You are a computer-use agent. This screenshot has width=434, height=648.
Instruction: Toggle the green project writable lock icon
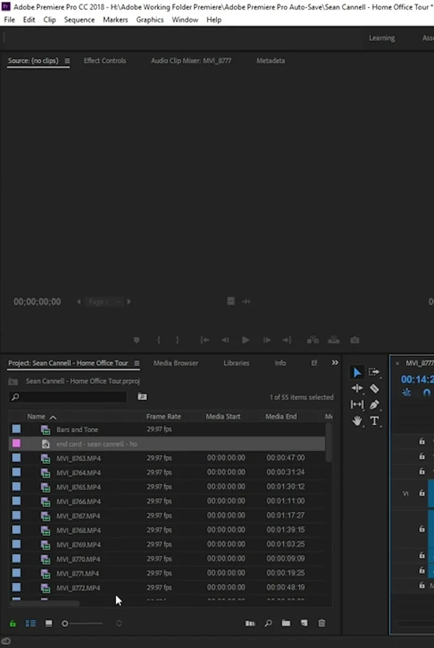click(13, 623)
